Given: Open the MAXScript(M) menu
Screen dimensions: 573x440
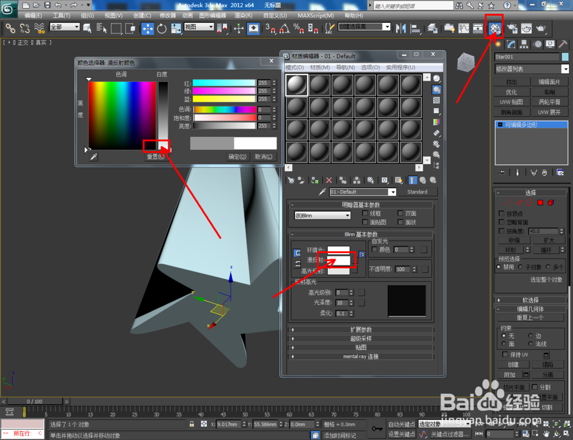Looking at the screenshot, I should [x=316, y=15].
